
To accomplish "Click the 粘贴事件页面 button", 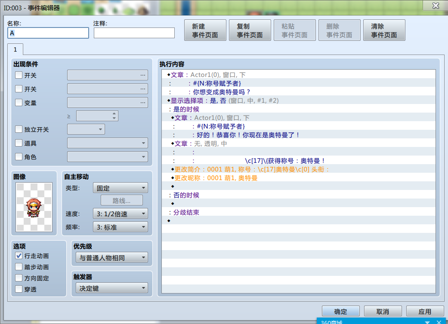I will [x=294, y=30].
